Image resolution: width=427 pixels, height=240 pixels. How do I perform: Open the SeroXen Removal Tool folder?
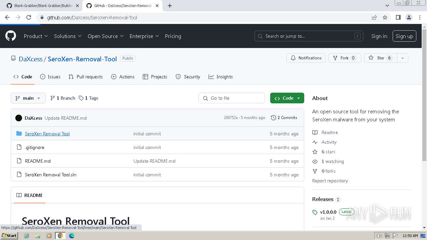click(x=47, y=134)
